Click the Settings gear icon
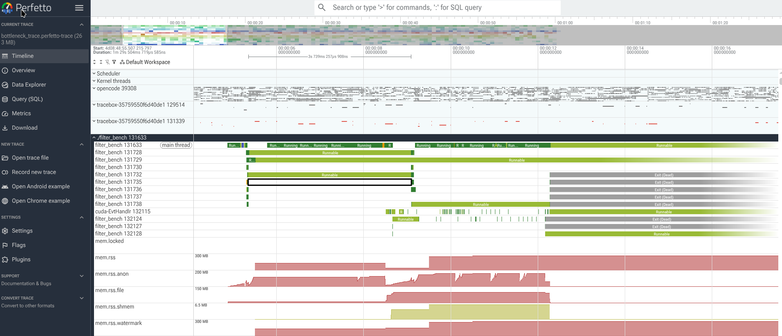782x336 pixels. (5, 231)
